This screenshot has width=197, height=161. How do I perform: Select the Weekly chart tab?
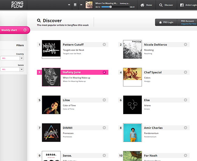(15, 30)
